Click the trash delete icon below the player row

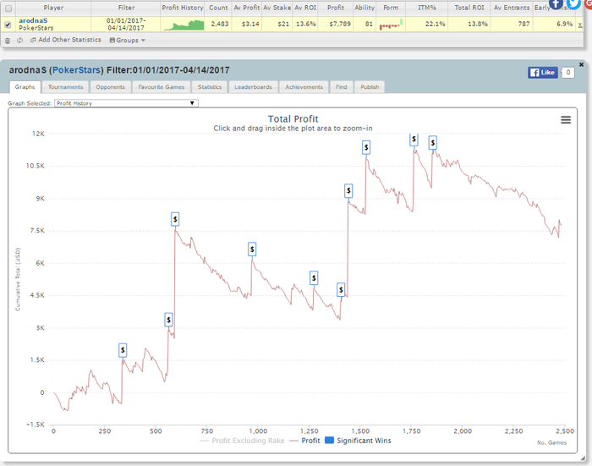[x=8, y=41]
